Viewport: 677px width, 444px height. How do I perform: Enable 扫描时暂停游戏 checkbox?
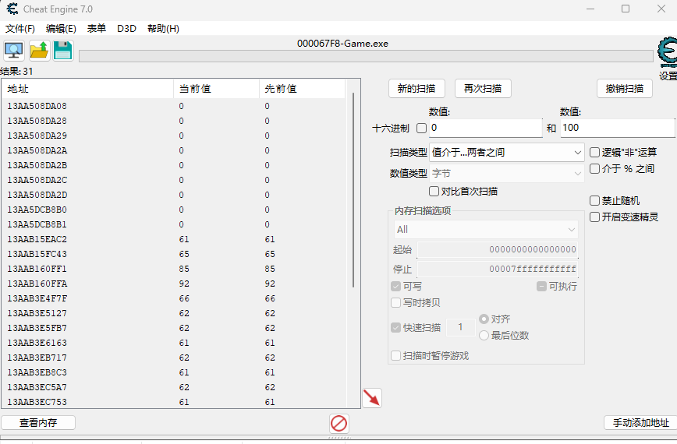(x=395, y=356)
